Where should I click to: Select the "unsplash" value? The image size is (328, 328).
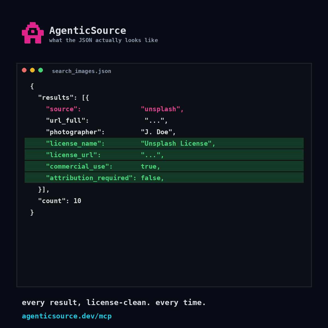click(162, 109)
